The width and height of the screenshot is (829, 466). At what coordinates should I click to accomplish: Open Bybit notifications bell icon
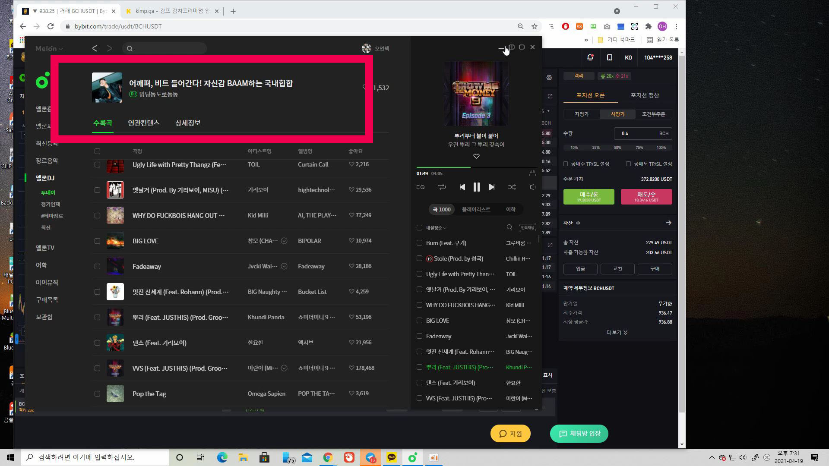tap(590, 57)
